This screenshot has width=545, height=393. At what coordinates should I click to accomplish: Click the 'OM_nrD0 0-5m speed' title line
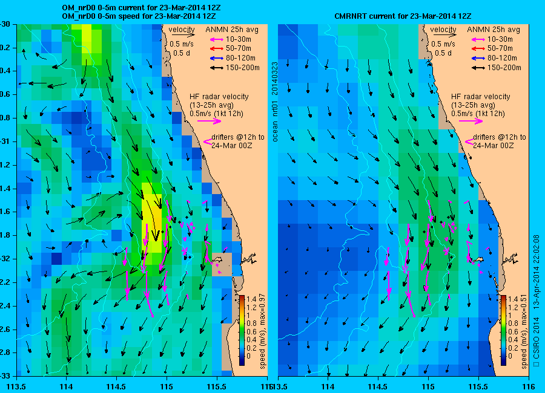click(x=139, y=16)
